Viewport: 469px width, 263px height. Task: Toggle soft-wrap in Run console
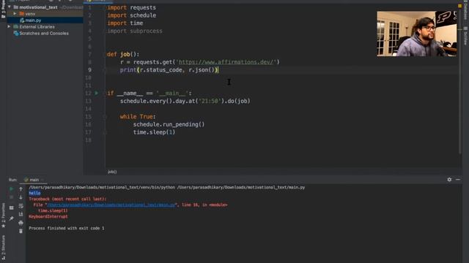[x=21, y=206]
